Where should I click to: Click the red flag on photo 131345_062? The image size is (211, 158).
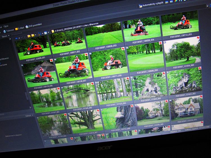pos(92,84)
